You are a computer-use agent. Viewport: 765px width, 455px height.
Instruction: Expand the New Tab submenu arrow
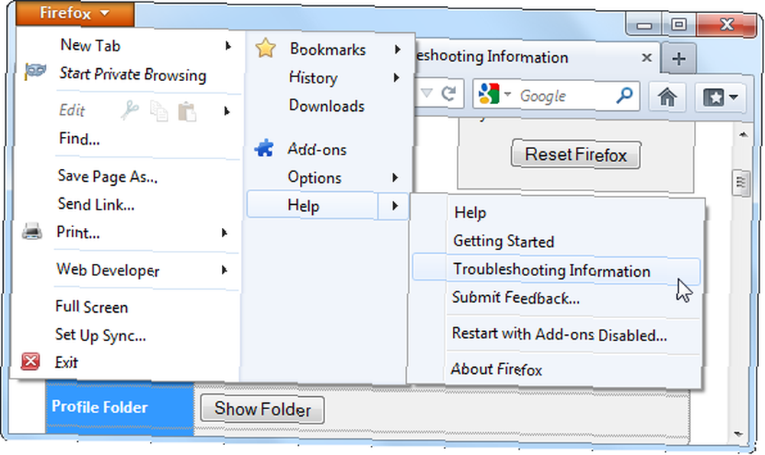click(228, 46)
